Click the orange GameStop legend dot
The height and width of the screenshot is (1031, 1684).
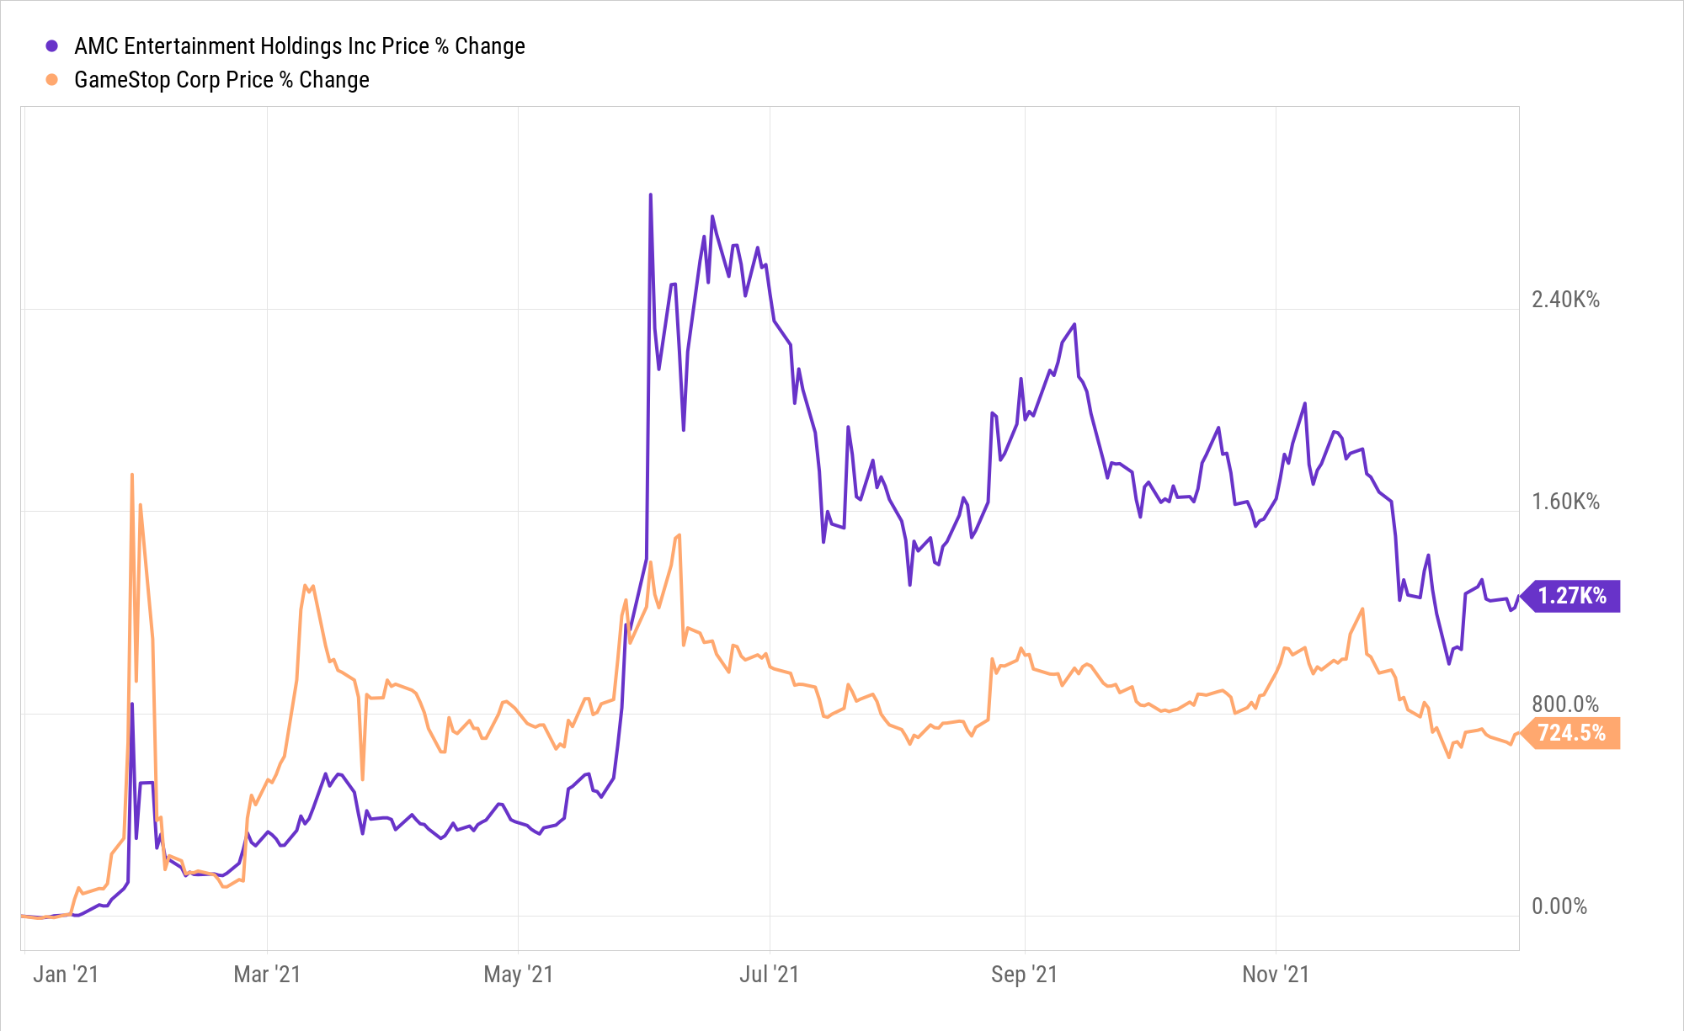pos(52,80)
